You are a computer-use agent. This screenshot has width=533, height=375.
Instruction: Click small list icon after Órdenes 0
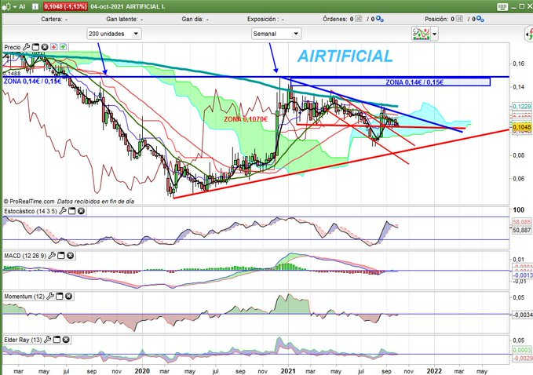pyautogui.click(x=359, y=19)
